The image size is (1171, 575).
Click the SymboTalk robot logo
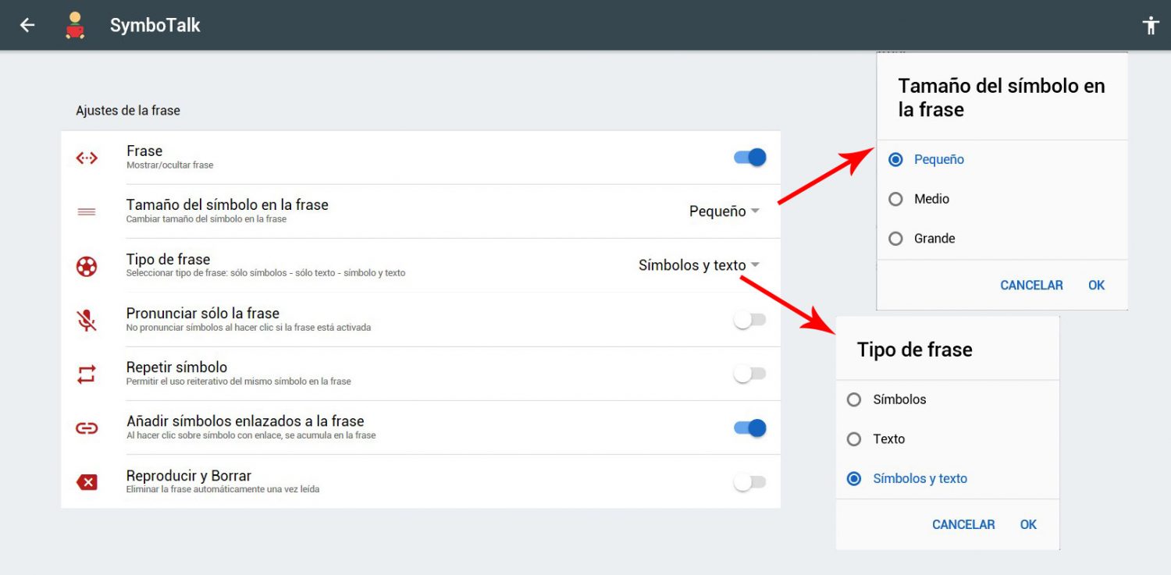[75, 24]
